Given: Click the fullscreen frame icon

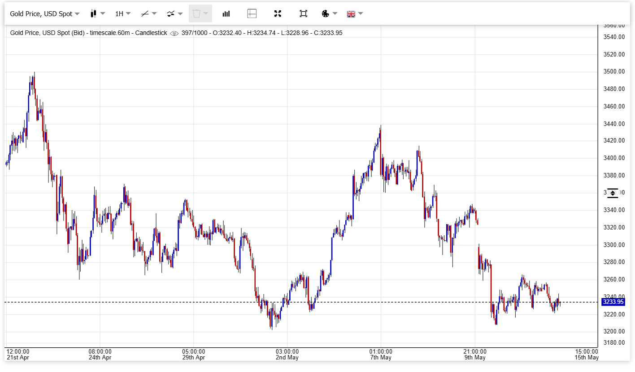Looking at the screenshot, I should 304,13.
